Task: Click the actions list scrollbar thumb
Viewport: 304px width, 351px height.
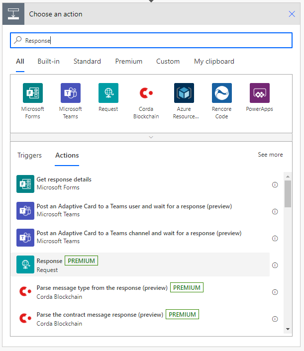Action: tap(288, 194)
